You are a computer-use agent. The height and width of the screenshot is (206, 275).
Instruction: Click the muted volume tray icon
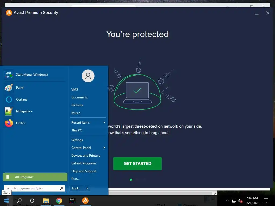pyautogui.click(x=240, y=201)
